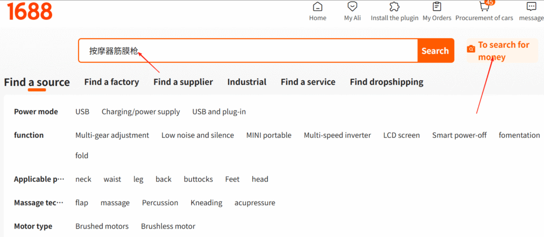Open the message chat bubble icon

coord(531,6)
